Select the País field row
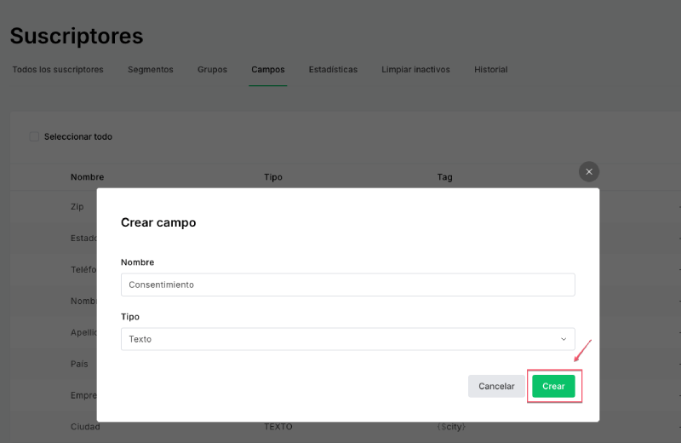Image resolution: width=681 pixels, height=443 pixels. 79,364
